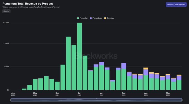This screenshot has width=189, height=104.
Task: Click the Jan 2025 x-axis label
Action: (x=79, y=94)
